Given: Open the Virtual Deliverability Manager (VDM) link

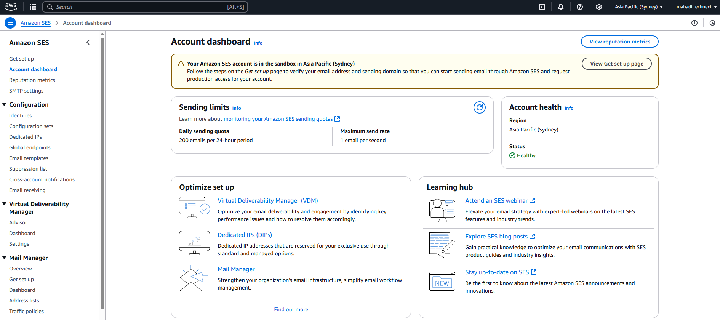Looking at the screenshot, I should [267, 200].
